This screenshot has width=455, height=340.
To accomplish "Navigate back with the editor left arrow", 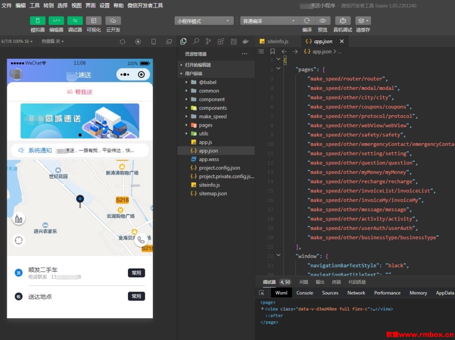I will tap(284, 52).
